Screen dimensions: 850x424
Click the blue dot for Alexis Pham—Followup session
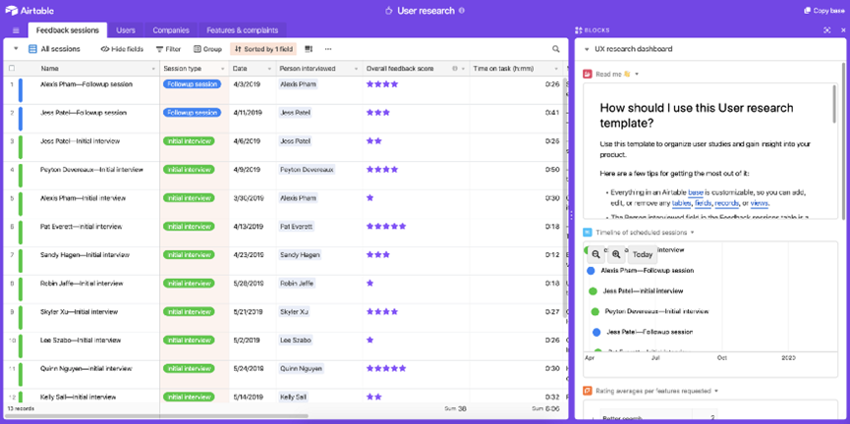click(x=591, y=270)
